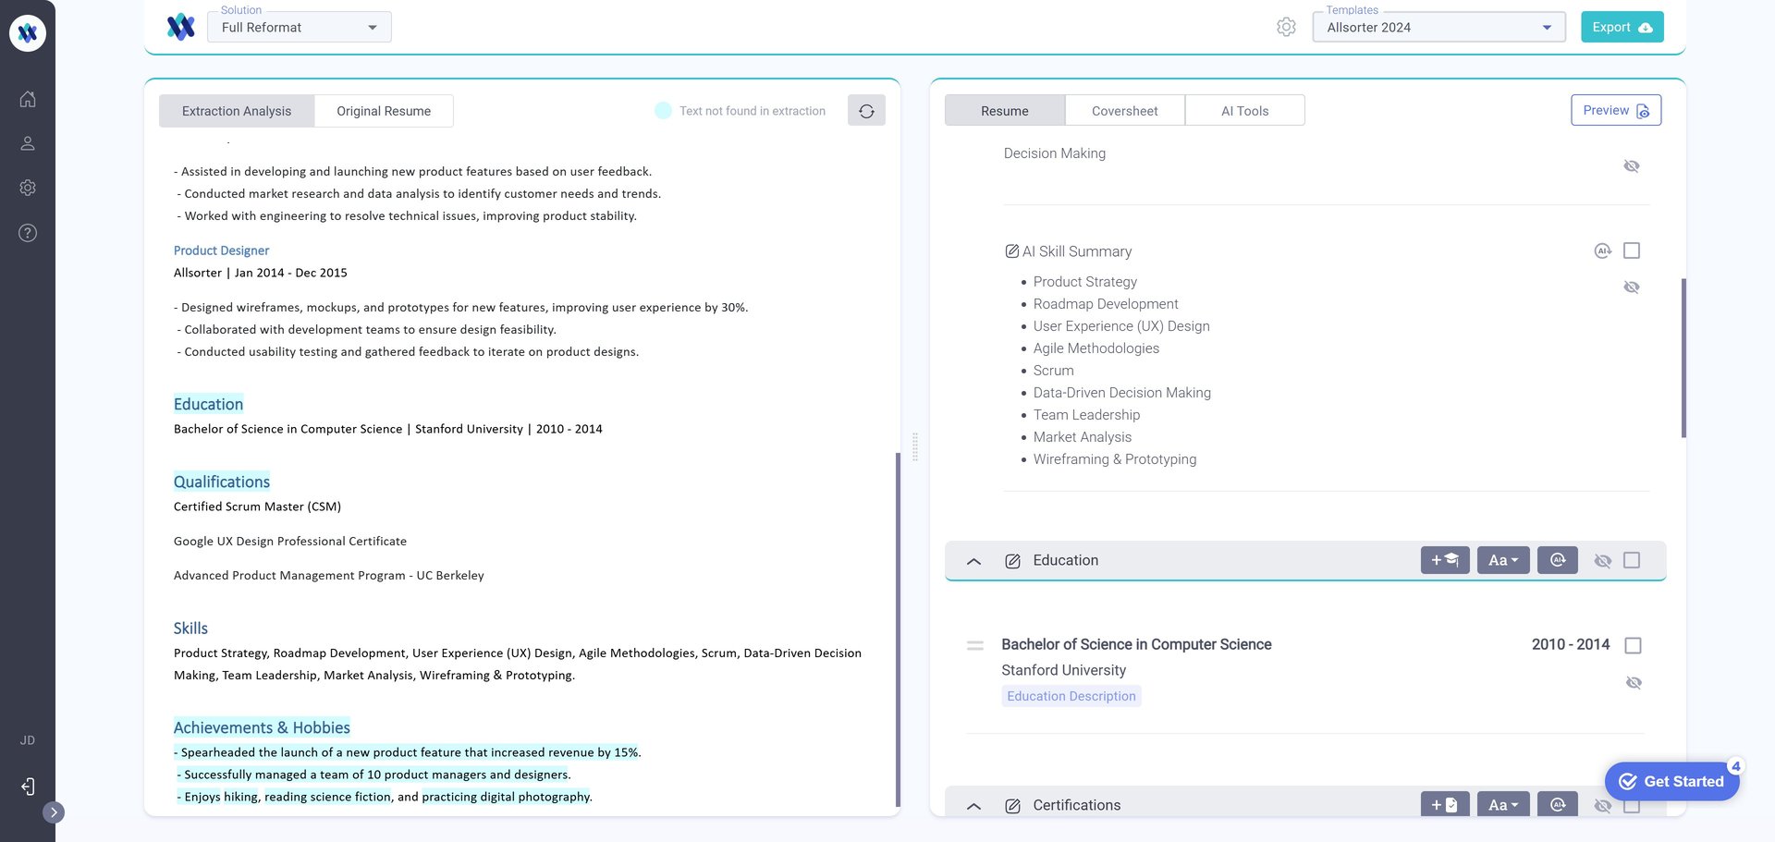Viewport: 1775px width, 842px height.
Task: Click the 'Text not found in extraction' swatch
Action: (663, 111)
